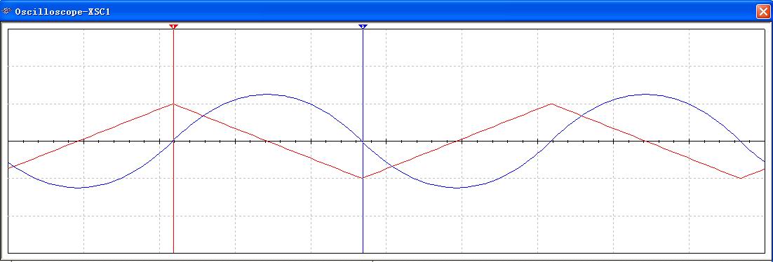Click the second trough of the blue sine wave

coord(457,188)
